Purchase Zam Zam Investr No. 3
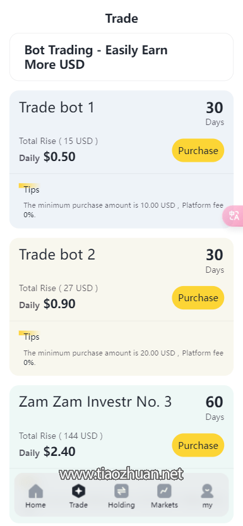Image resolution: width=243 pixels, height=526 pixels. tap(198, 445)
